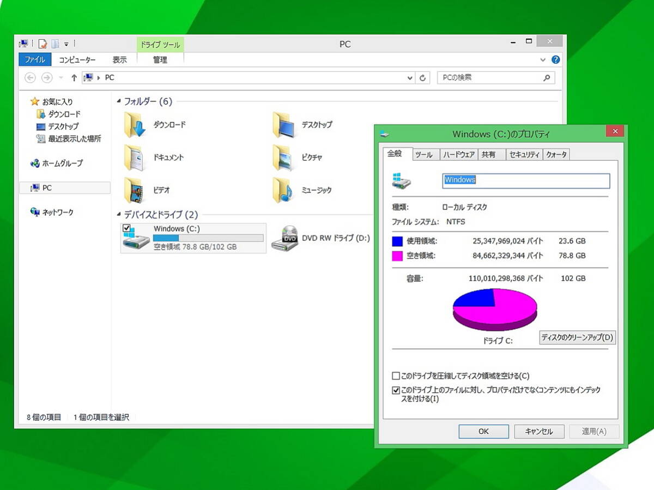Image resolution: width=654 pixels, height=490 pixels.
Task: Click the 1 個の項目を選択 status text
Action: click(101, 418)
